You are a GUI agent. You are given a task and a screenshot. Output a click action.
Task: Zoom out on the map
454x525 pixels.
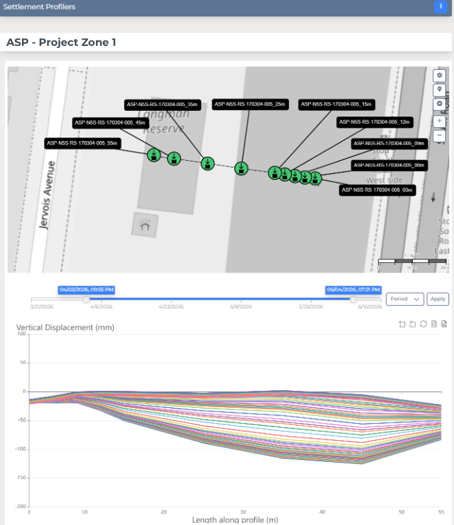pos(439,136)
